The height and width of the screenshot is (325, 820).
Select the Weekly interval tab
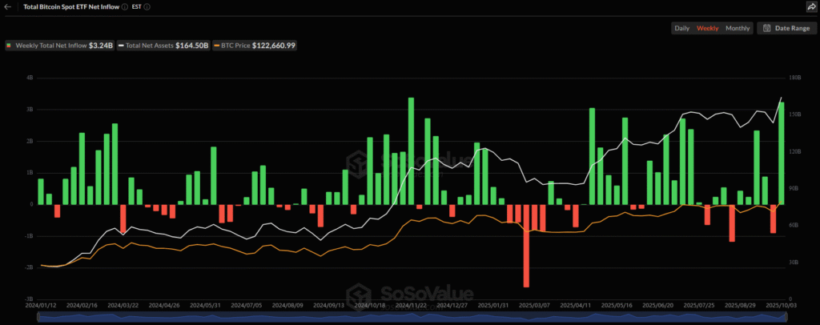pos(707,28)
